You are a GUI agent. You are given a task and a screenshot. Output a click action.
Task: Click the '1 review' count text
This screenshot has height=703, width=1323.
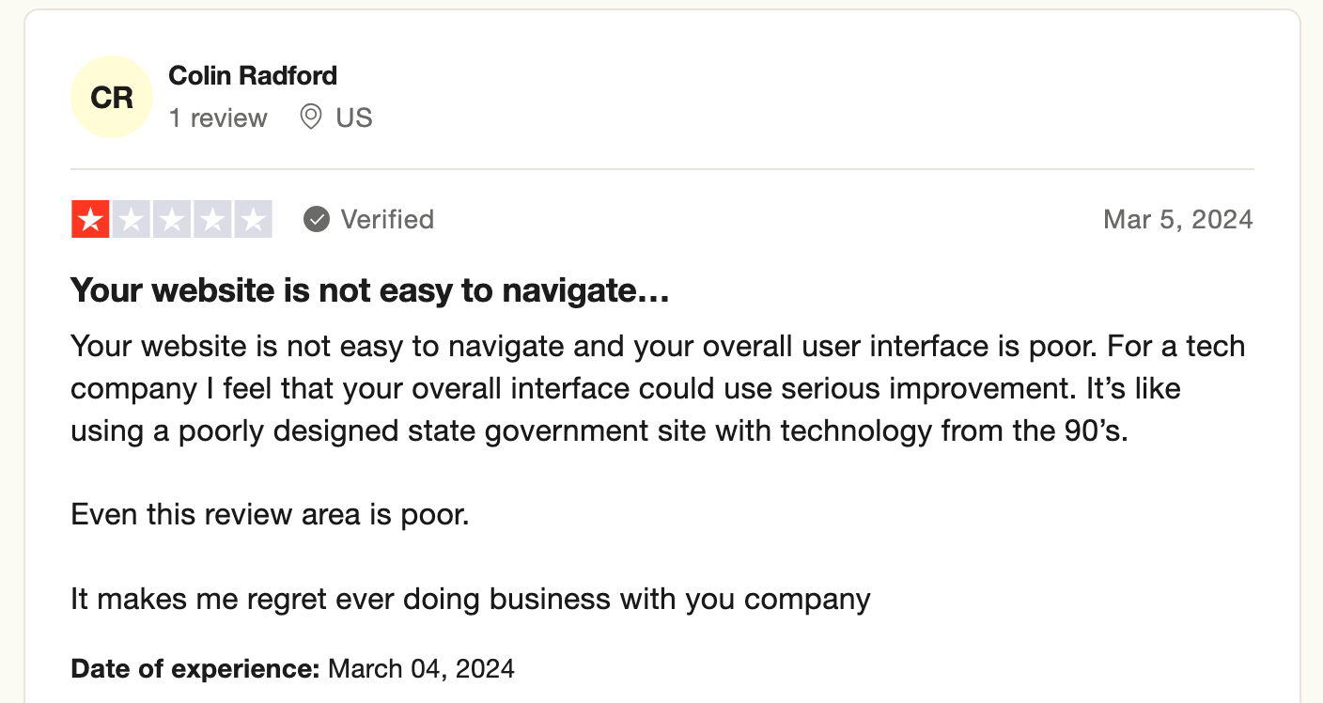[x=218, y=118]
